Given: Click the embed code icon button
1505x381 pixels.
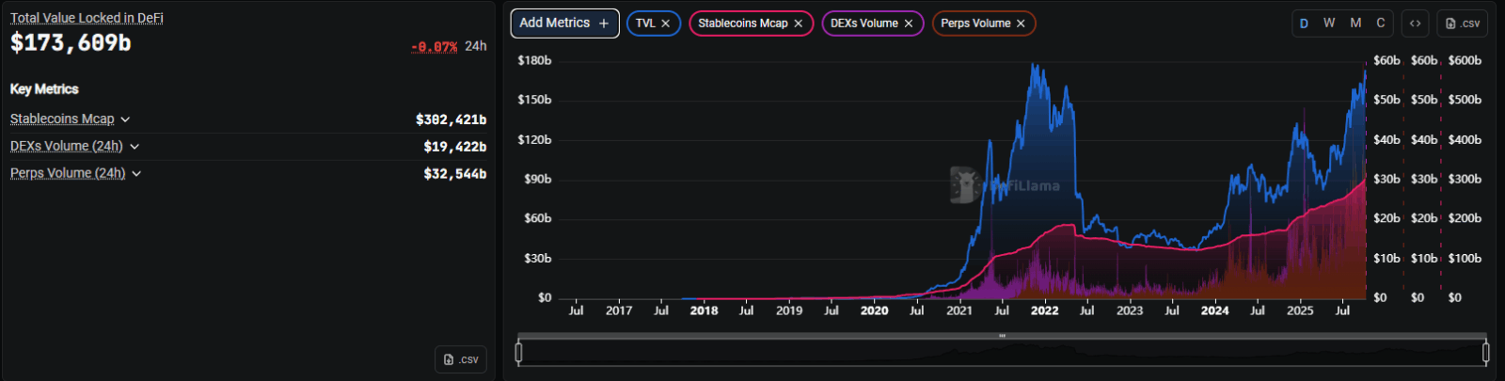Looking at the screenshot, I should (1415, 24).
